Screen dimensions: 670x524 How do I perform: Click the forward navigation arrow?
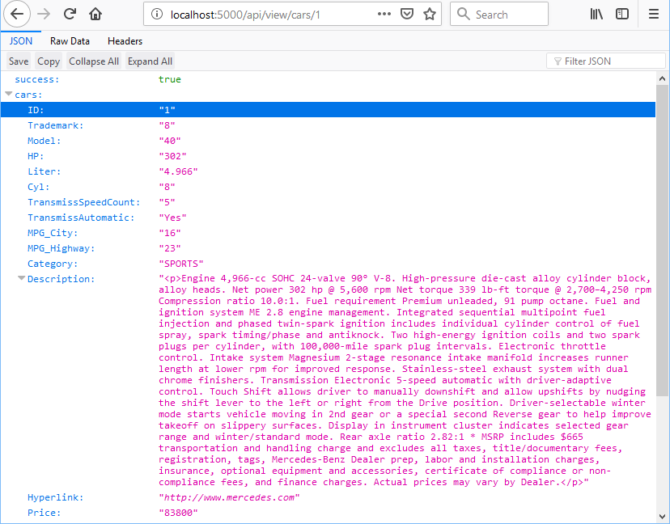(x=44, y=14)
